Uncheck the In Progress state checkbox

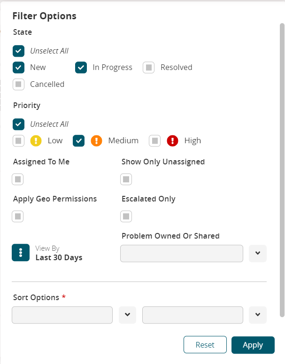(x=81, y=67)
